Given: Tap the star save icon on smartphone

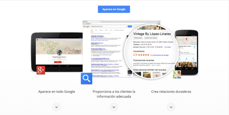Looking at the screenshot, I should pyautogui.click(x=186, y=59).
